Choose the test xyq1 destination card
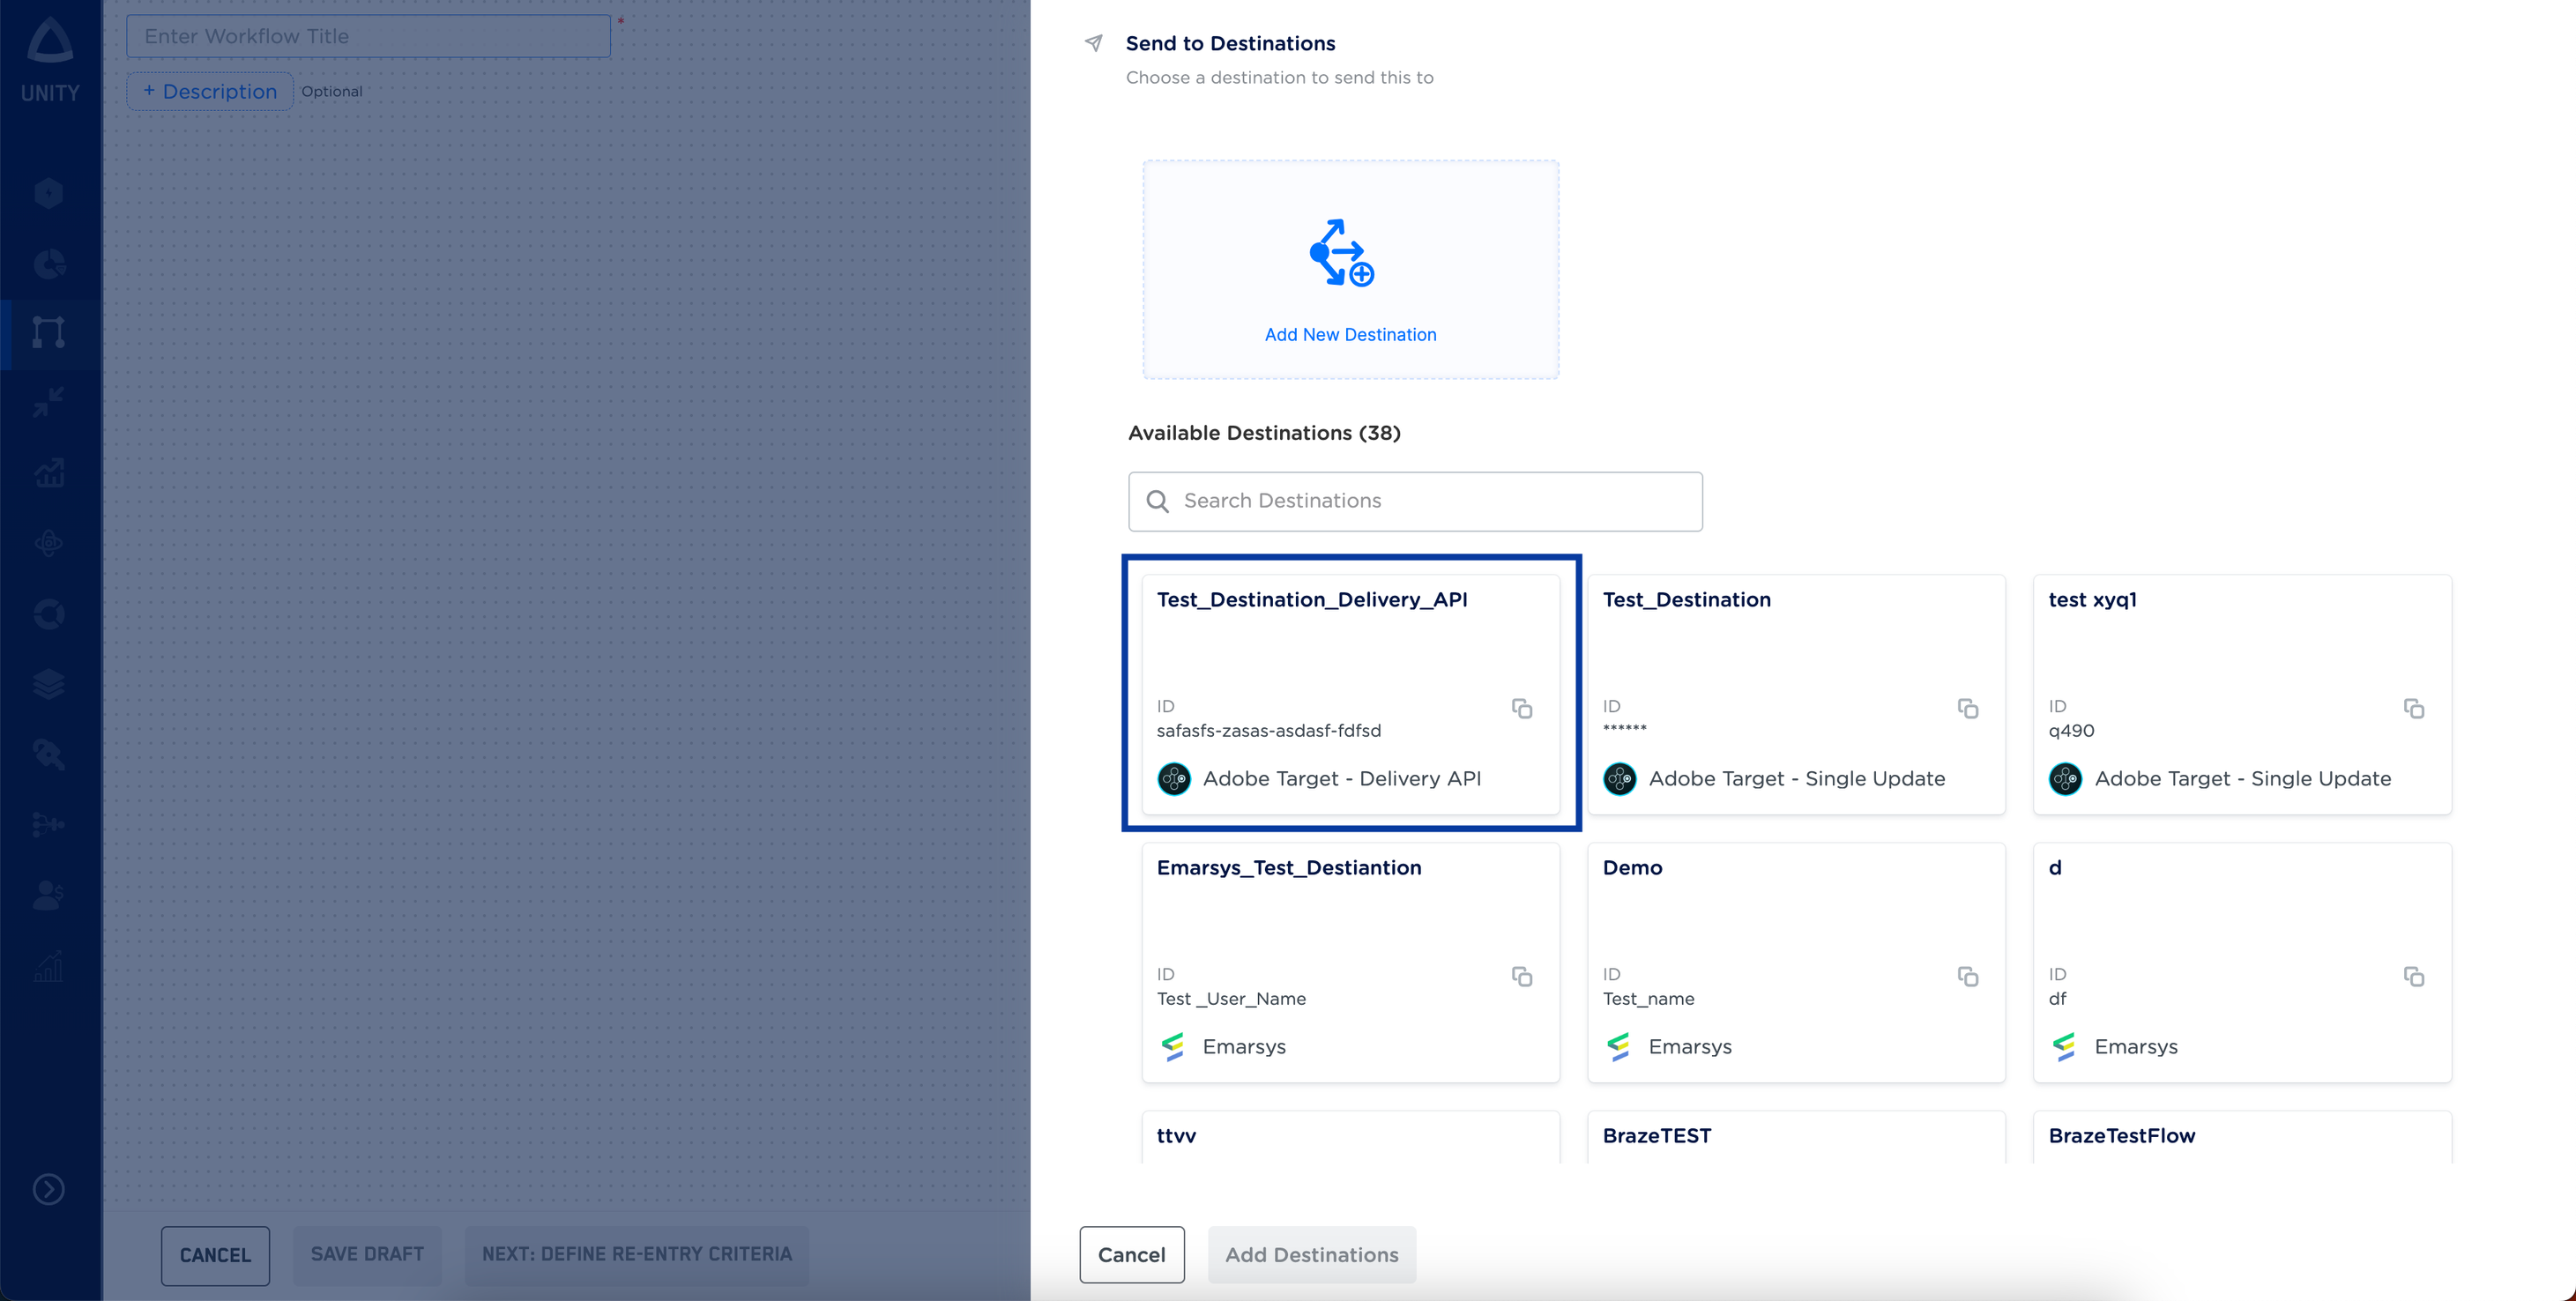 click(2241, 650)
